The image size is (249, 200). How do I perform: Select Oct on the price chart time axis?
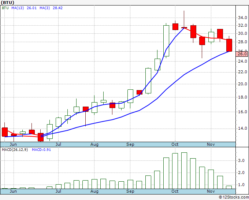coord(175,144)
